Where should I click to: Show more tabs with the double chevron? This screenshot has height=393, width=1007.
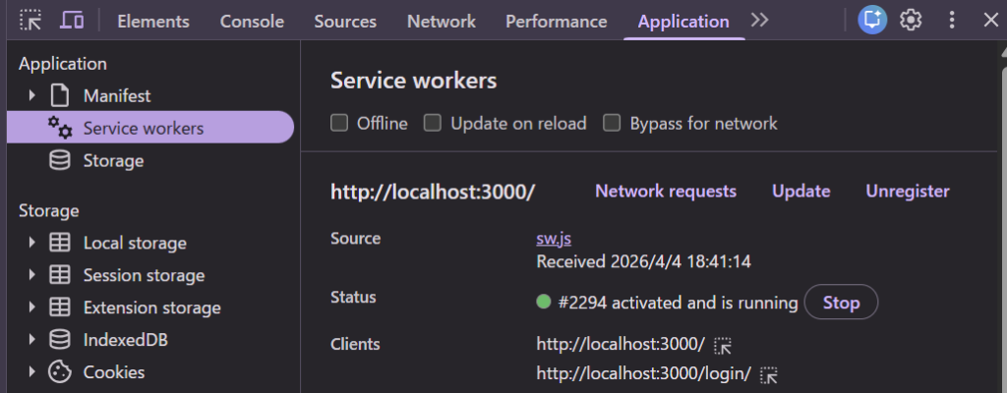point(759,21)
